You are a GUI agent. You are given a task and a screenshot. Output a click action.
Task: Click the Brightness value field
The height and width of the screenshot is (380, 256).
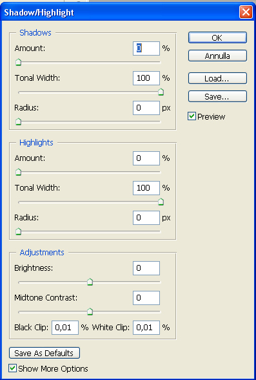tap(146, 268)
